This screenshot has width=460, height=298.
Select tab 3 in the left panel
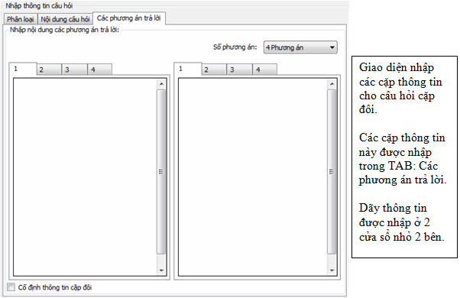75,70
